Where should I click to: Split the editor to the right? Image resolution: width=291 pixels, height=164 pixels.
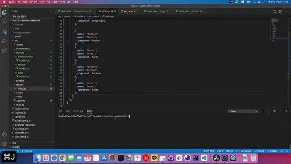coord(281,11)
